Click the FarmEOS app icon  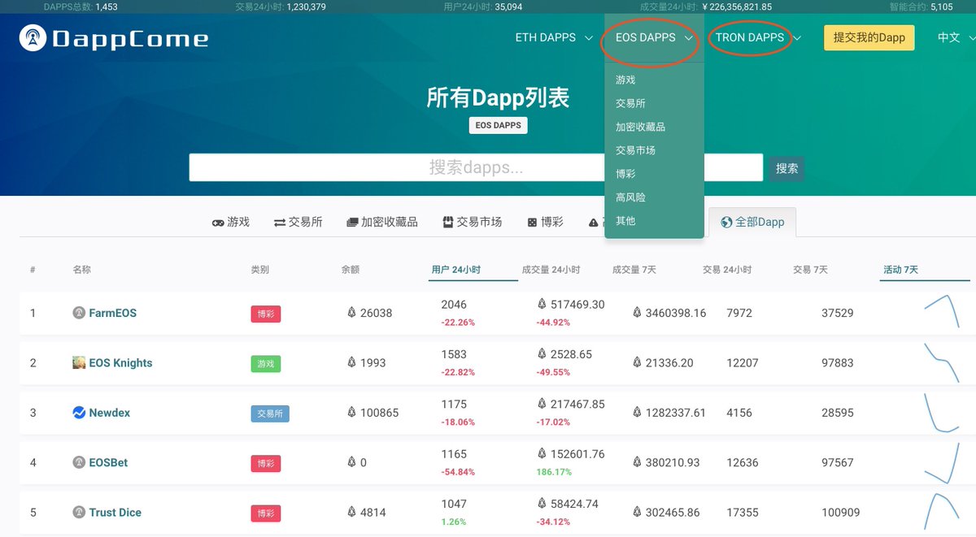[79, 313]
